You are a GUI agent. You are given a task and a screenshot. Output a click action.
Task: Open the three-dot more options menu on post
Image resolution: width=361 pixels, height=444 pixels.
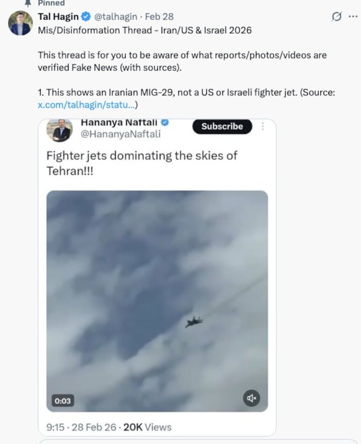tap(353, 17)
